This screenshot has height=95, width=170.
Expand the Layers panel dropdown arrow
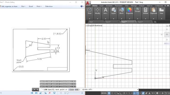pyautogui.click(x=113, y=19)
